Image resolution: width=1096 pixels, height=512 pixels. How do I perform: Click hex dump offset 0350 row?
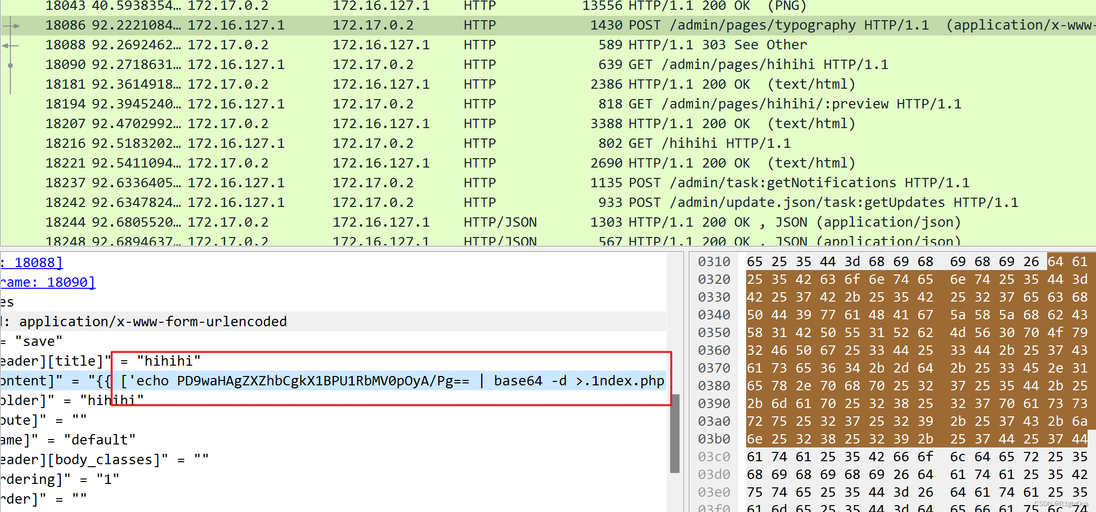pyautogui.click(x=892, y=333)
